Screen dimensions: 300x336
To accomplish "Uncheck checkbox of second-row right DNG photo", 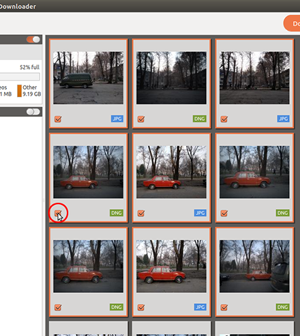I will pyautogui.click(x=224, y=213).
